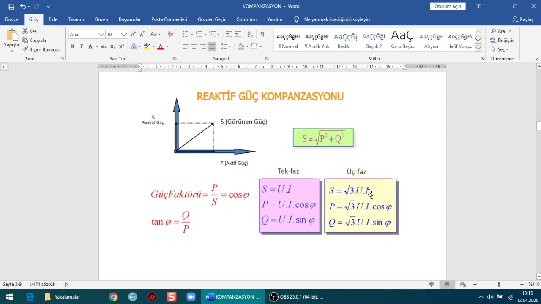Viewport: 541px width, 304px height.
Task: Show or hide paragraph marks ¶
Action: pyautogui.click(x=262, y=34)
